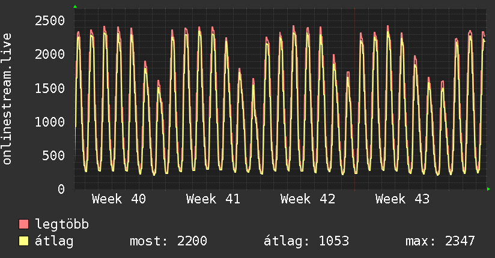Click the yellow swatch's átlag legend label

pos(54,241)
